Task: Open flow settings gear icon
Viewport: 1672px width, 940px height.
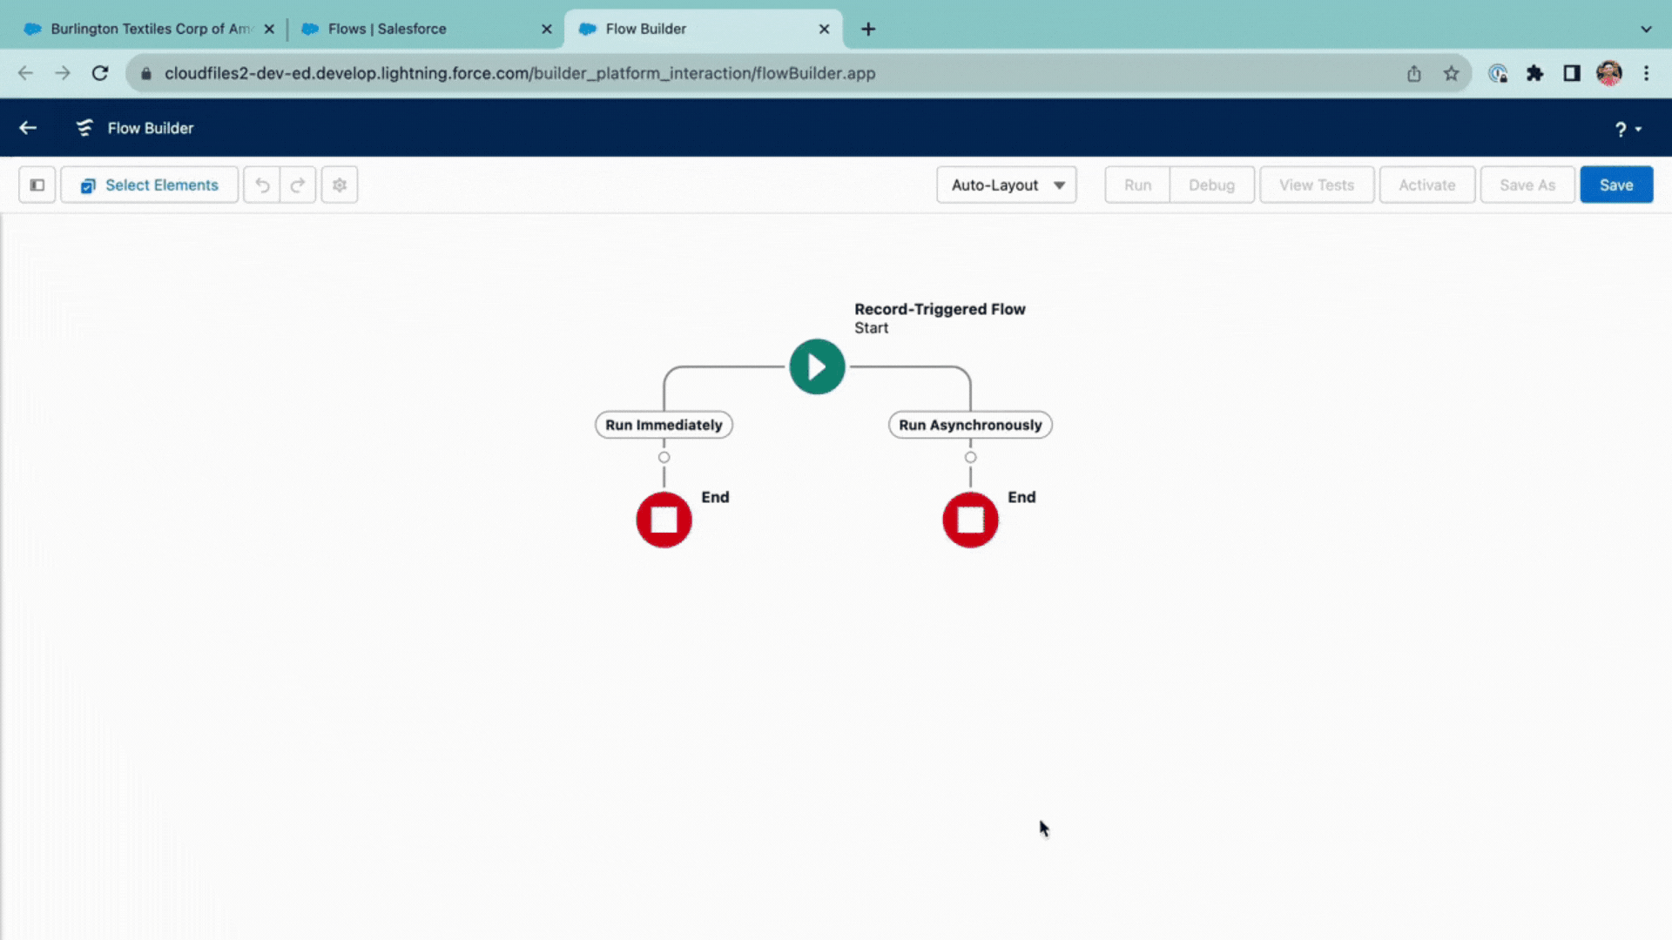Action: coord(340,185)
